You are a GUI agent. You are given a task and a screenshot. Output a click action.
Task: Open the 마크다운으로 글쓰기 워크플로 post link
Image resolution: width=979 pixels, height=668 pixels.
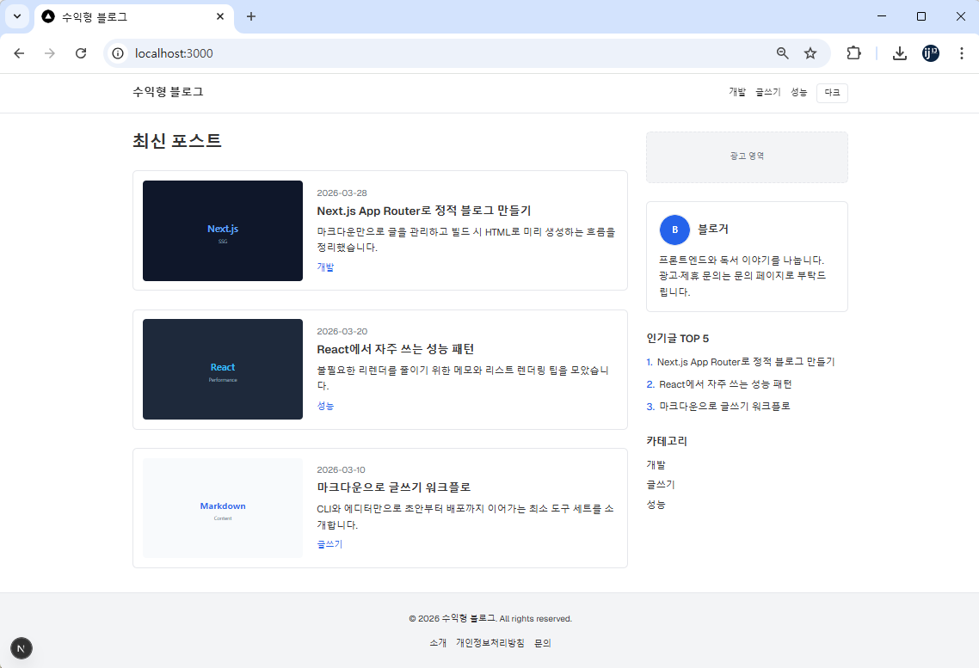coord(394,487)
